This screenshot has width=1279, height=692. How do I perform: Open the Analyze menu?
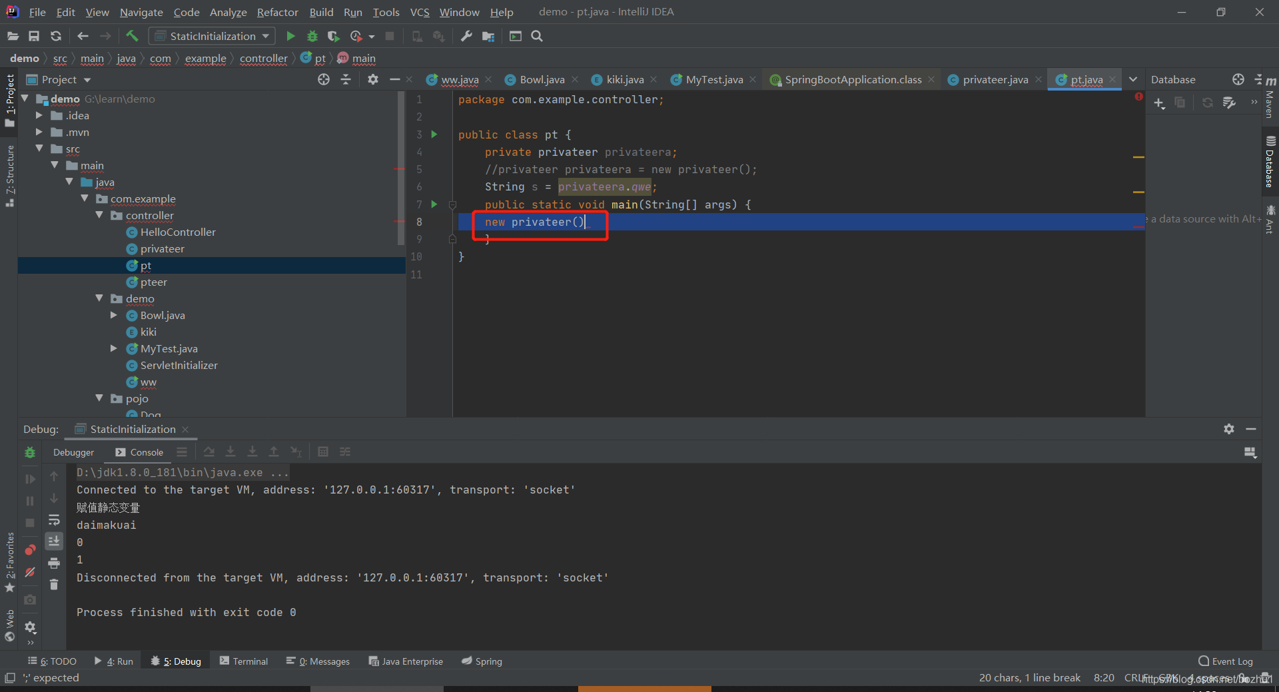[x=228, y=12]
